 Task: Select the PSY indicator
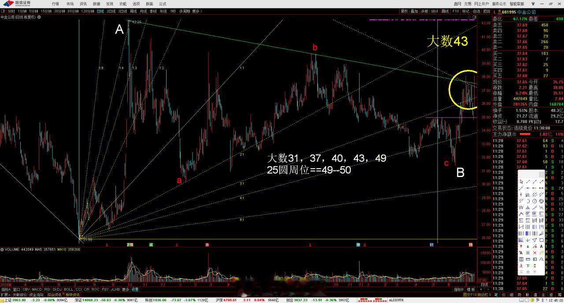[x=105, y=289]
